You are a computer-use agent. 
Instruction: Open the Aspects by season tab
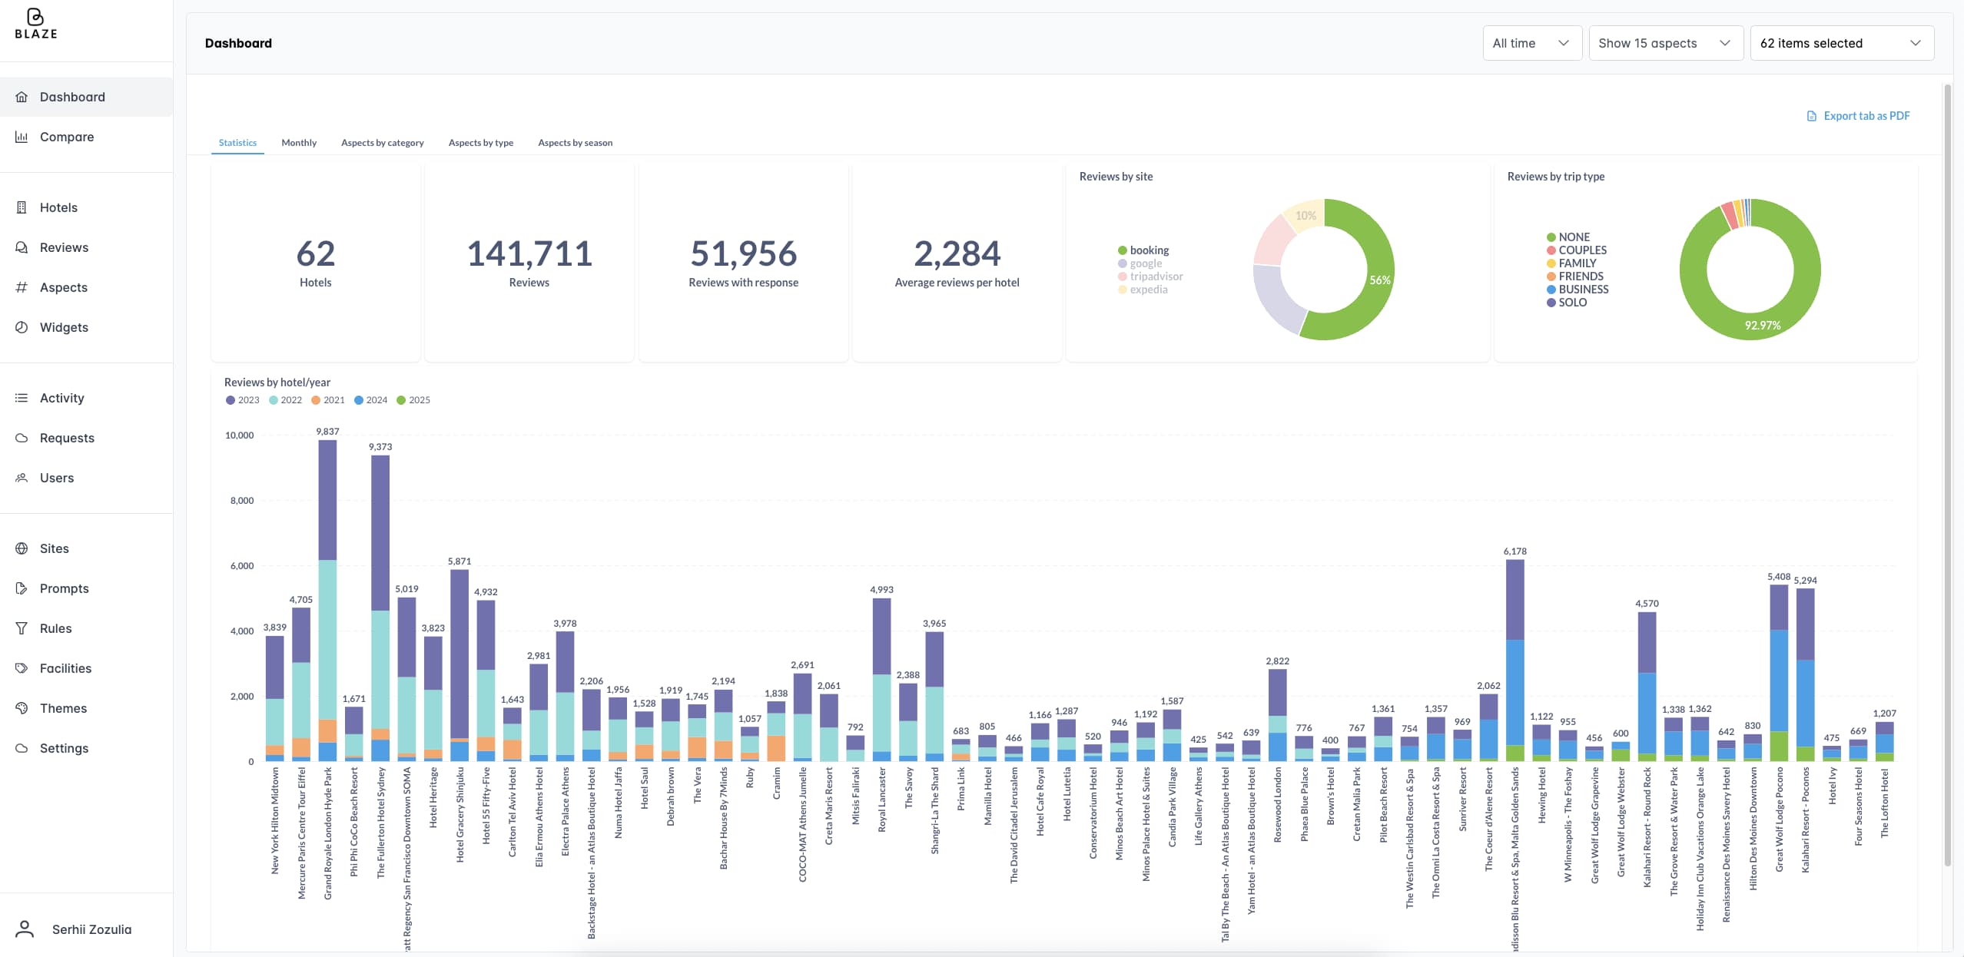click(575, 143)
